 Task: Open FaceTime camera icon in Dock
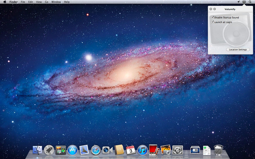(107, 150)
